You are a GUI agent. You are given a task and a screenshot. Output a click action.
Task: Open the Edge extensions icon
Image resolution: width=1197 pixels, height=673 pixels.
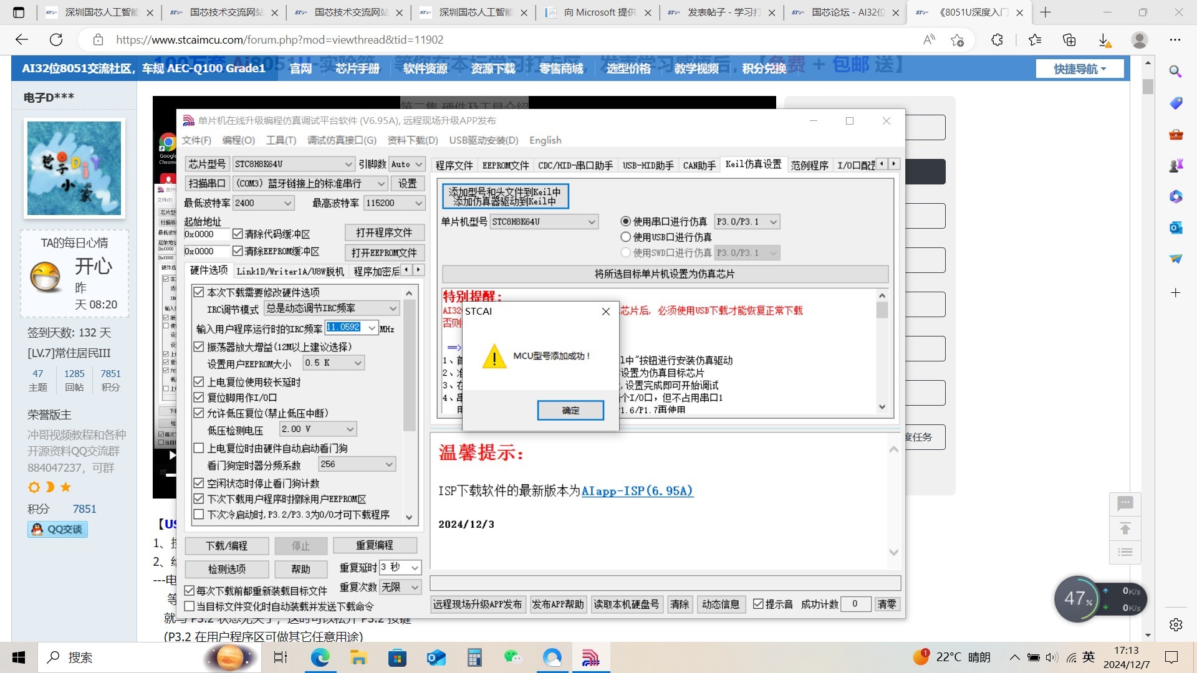(997, 40)
